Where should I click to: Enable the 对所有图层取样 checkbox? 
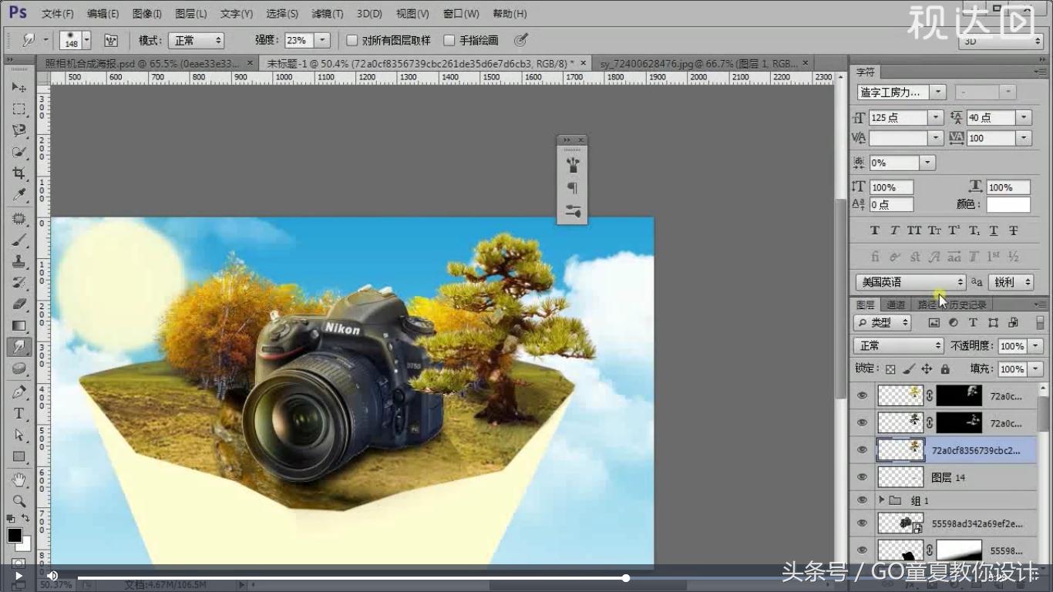(352, 40)
